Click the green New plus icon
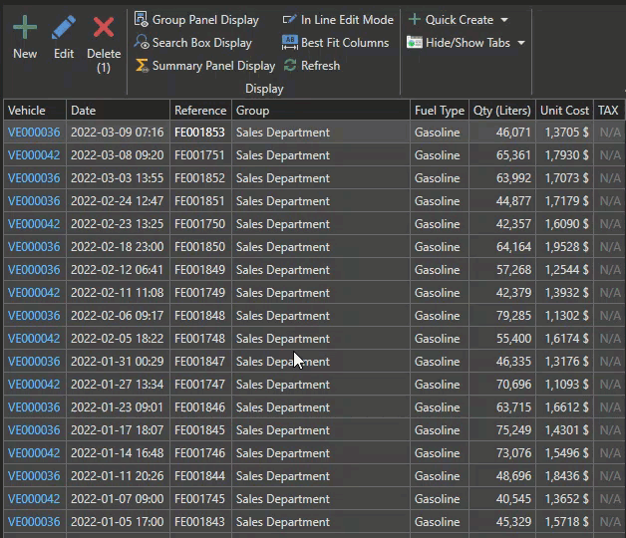The image size is (626, 538). pos(25,28)
